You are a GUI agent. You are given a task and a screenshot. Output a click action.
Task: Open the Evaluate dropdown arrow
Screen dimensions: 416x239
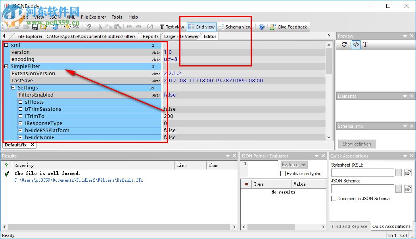click(x=303, y=164)
